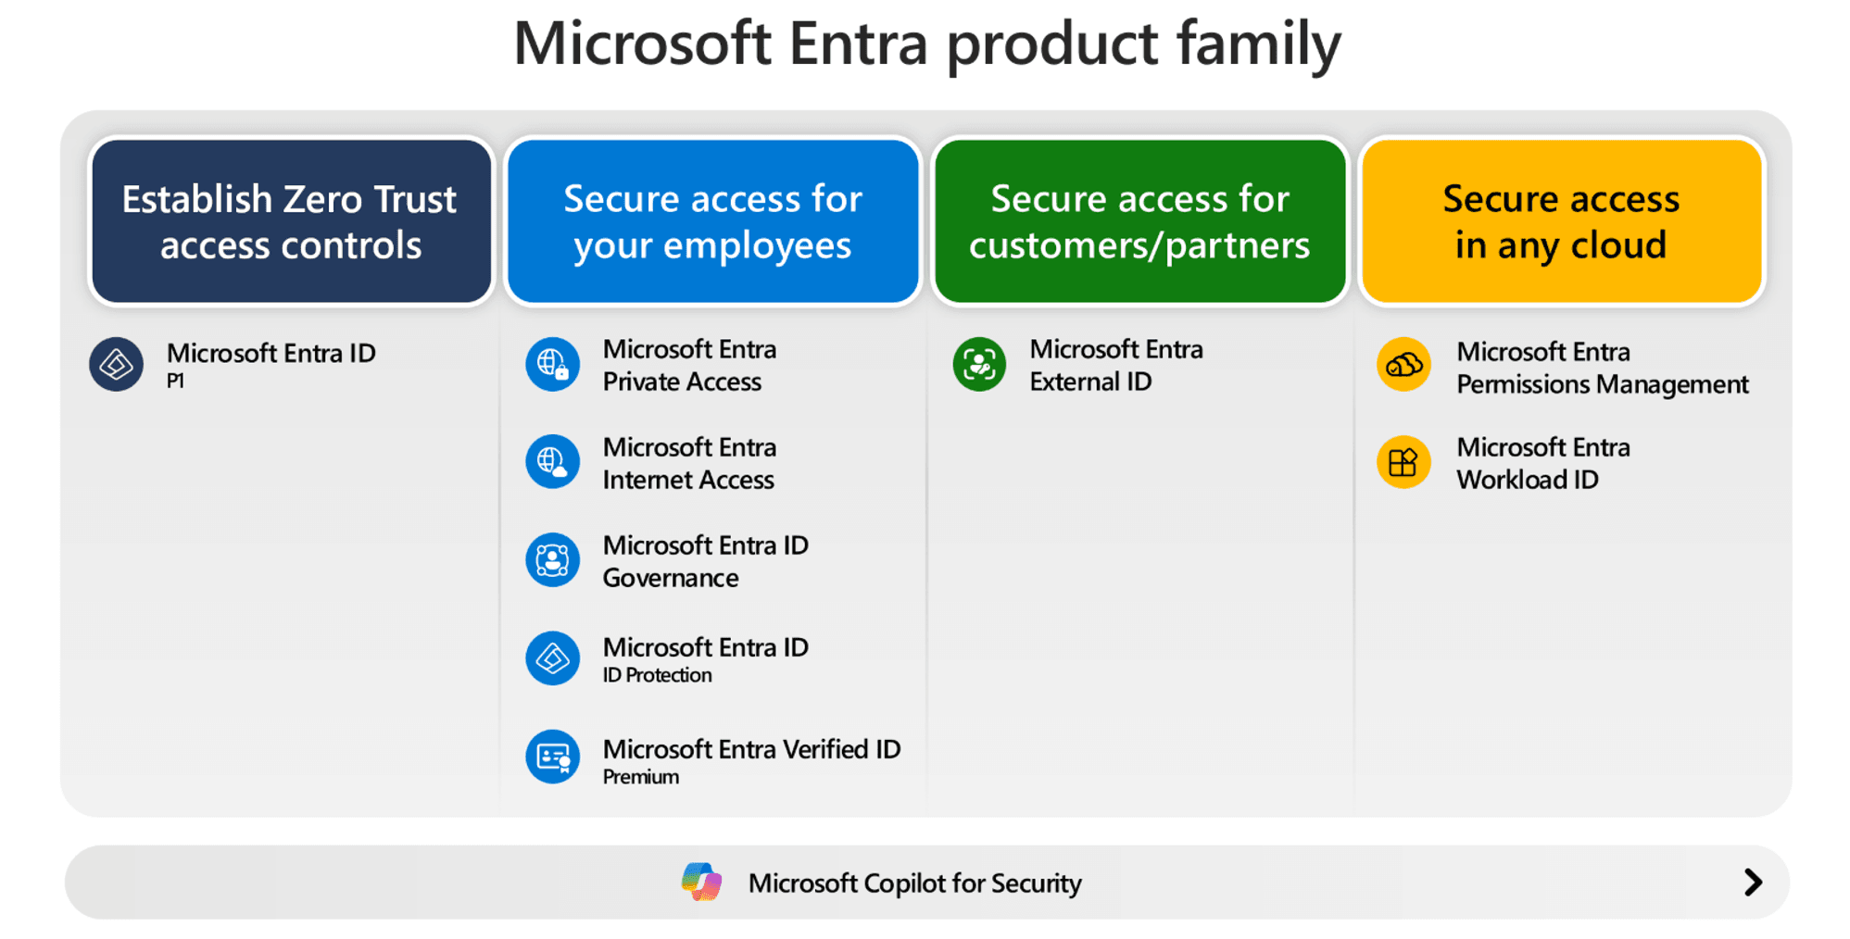Viewport: 1850px width, 939px height.
Task: Select the Private Access globe-lock icon
Action: 553,364
